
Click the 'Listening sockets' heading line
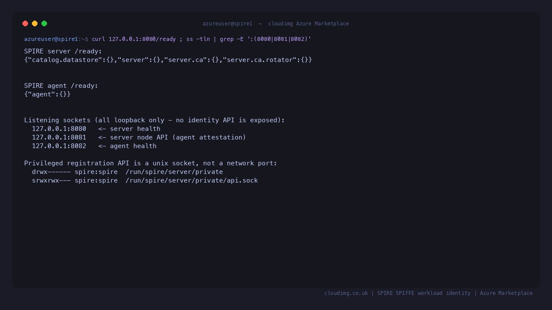click(154, 120)
